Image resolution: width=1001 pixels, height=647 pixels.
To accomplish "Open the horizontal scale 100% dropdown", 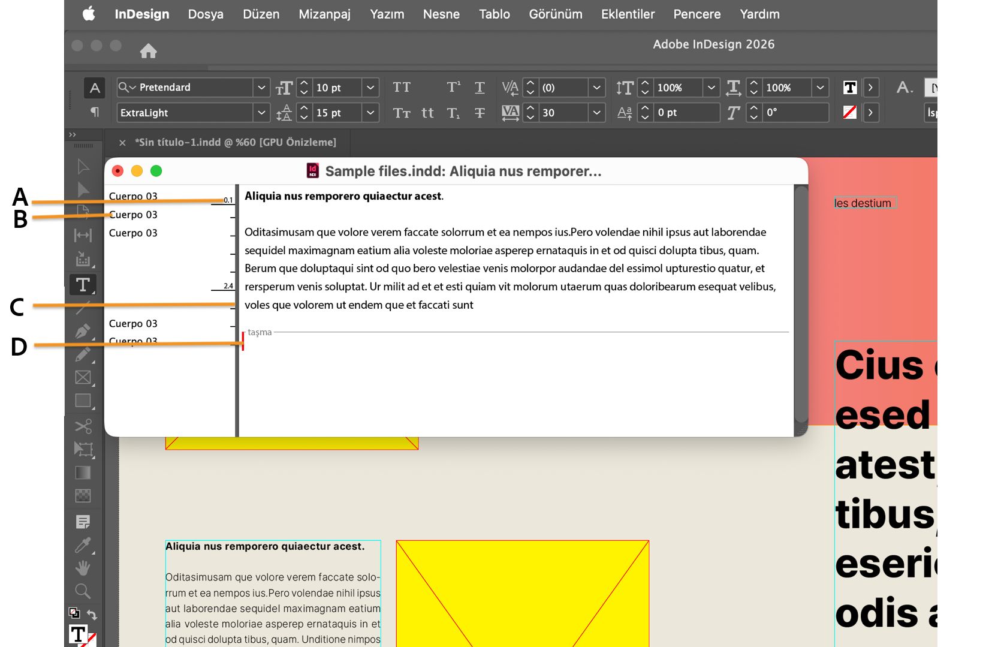I will tap(820, 88).
